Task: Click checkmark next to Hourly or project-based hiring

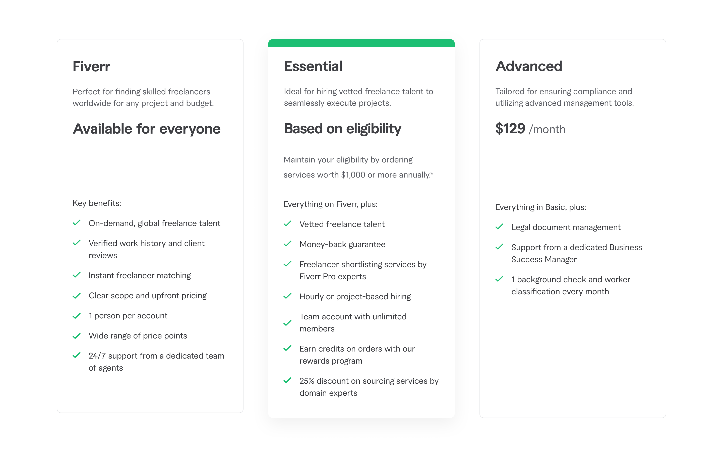Action: [x=287, y=296]
